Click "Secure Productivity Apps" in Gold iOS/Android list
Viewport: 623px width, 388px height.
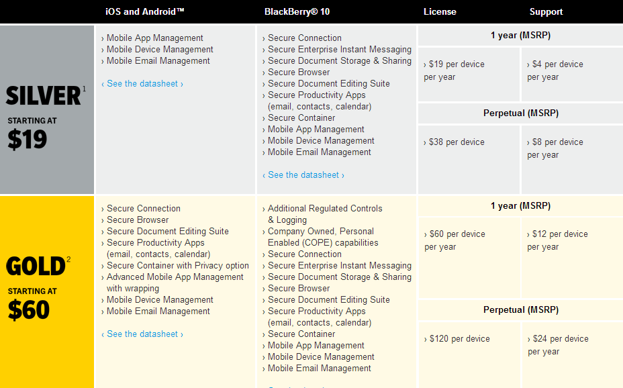(x=155, y=243)
